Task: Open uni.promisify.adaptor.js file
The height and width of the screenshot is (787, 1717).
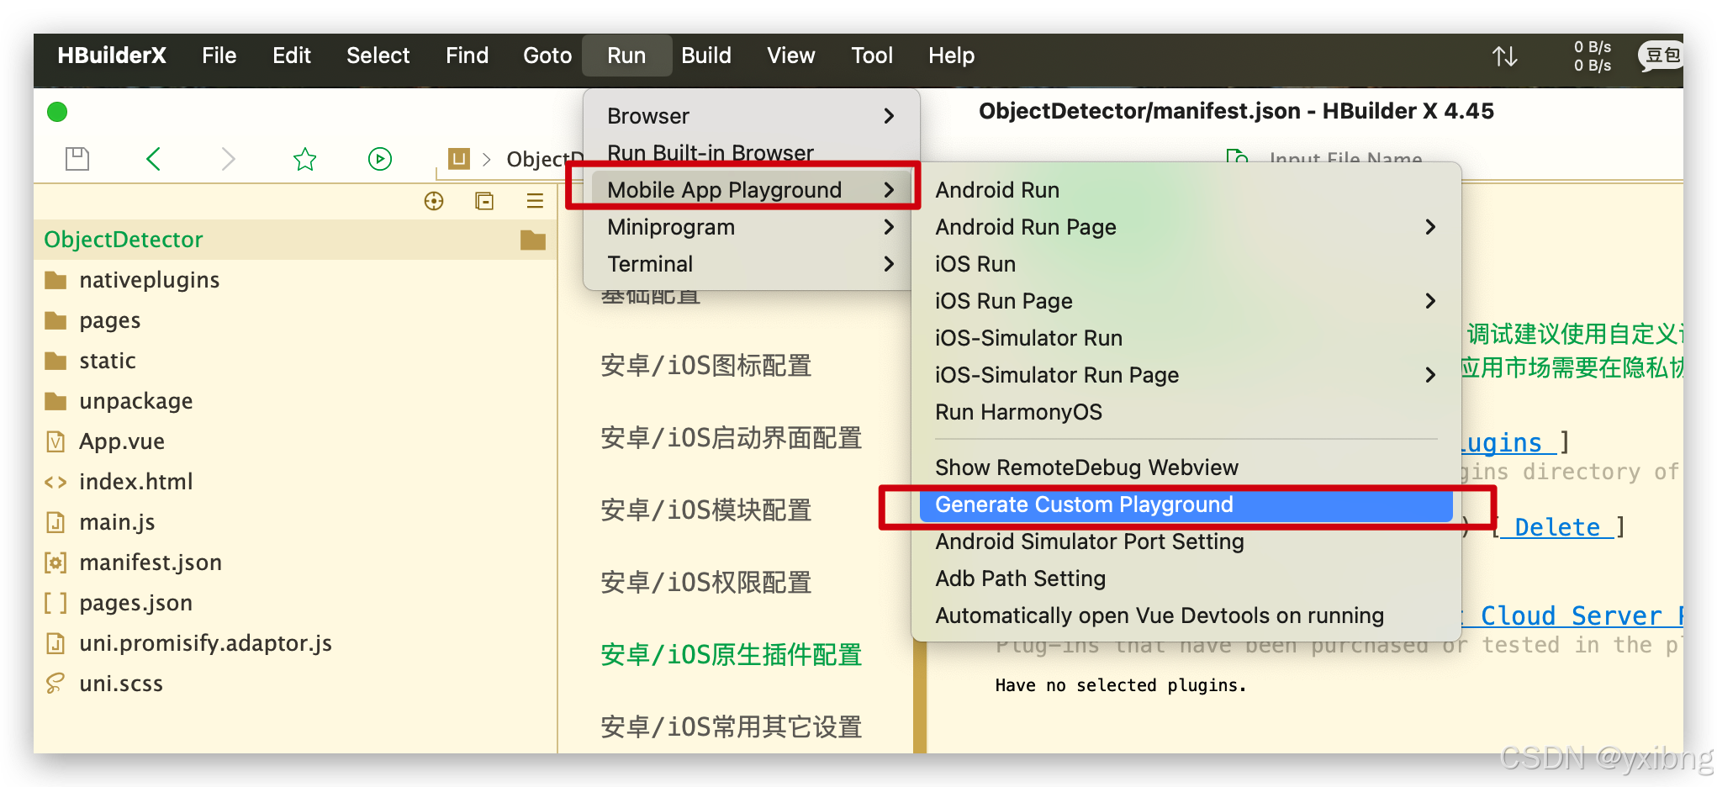Action: pyautogui.click(x=205, y=643)
